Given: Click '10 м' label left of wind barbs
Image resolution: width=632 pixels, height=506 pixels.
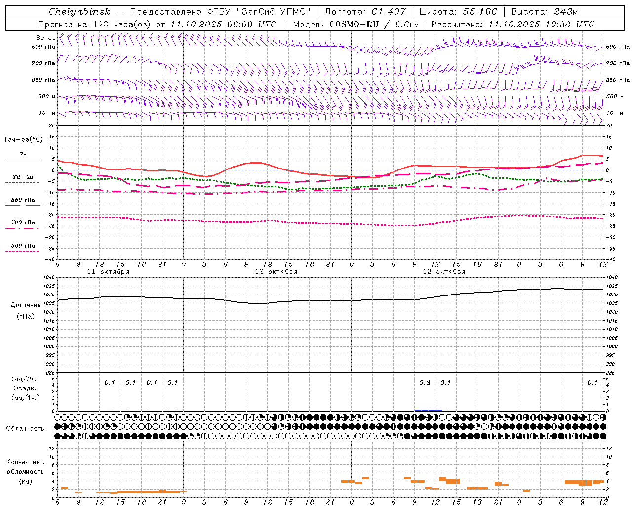Looking at the screenshot, I should click(47, 113).
